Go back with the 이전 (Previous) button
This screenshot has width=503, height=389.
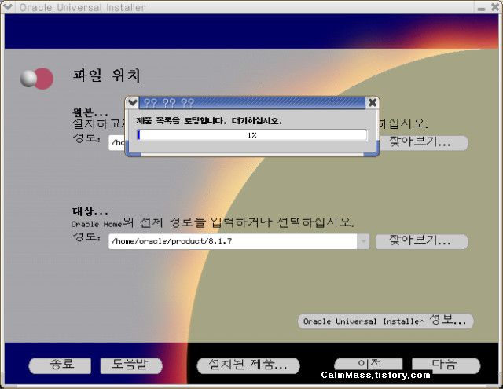click(x=369, y=365)
